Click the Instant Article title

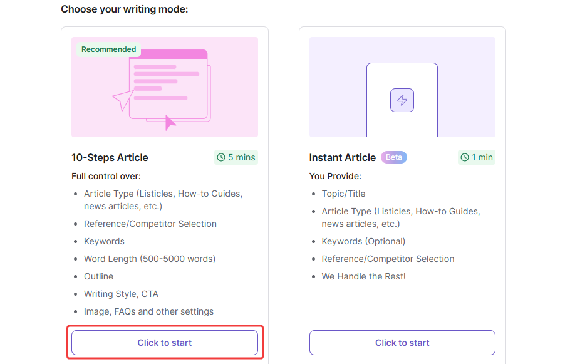click(x=343, y=158)
